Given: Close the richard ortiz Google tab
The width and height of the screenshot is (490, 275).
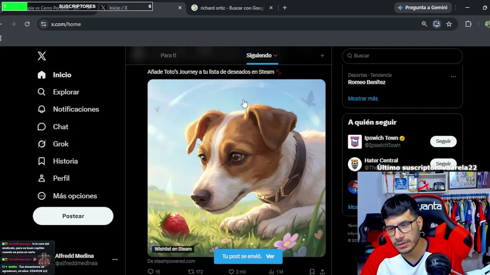Looking at the screenshot, I should (x=271, y=8).
